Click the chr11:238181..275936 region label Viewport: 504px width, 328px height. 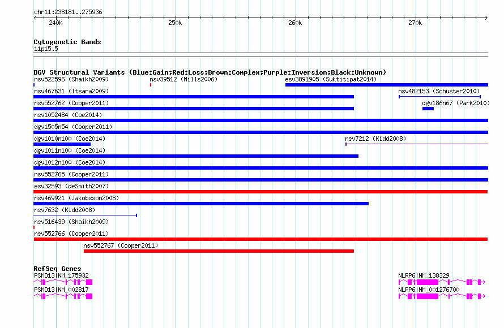[x=68, y=12]
